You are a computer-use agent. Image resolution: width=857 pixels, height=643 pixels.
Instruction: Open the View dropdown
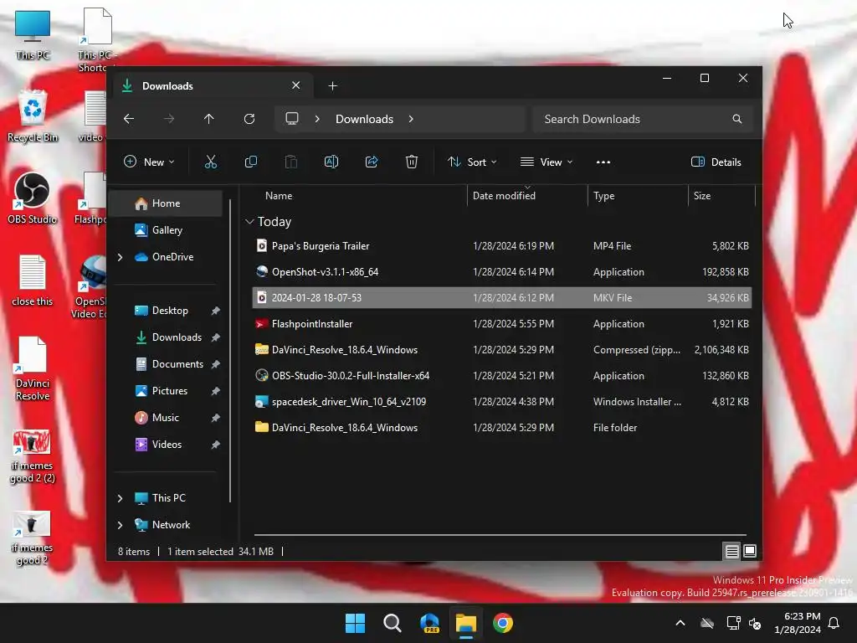click(547, 162)
